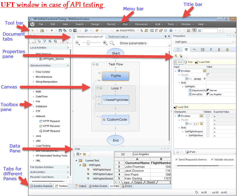
Task: Open the Input/Checkpoints tab icon in Properties
Action: [186, 50]
